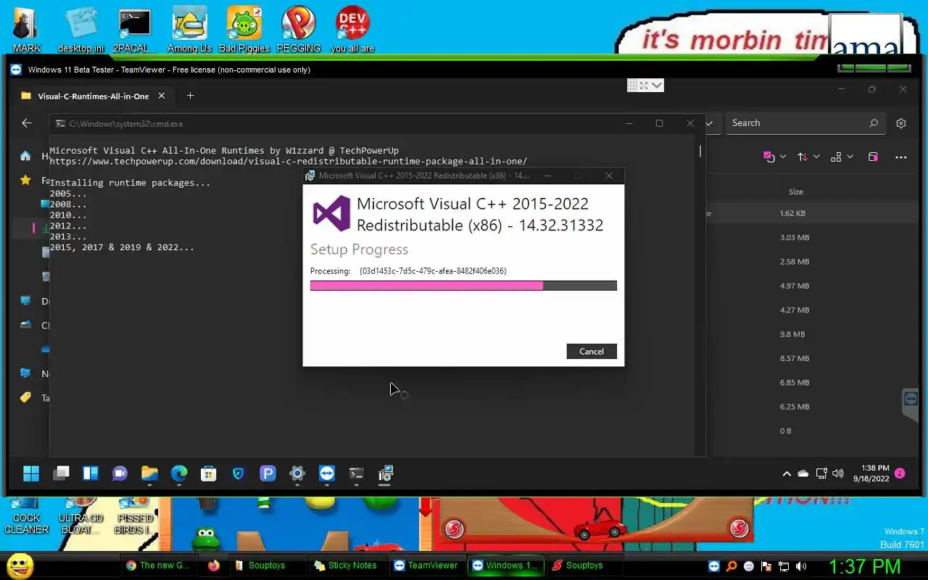Open Microsoft Store on the remote taskbar
Viewport: 928px width, 580px height.
point(209,474)
